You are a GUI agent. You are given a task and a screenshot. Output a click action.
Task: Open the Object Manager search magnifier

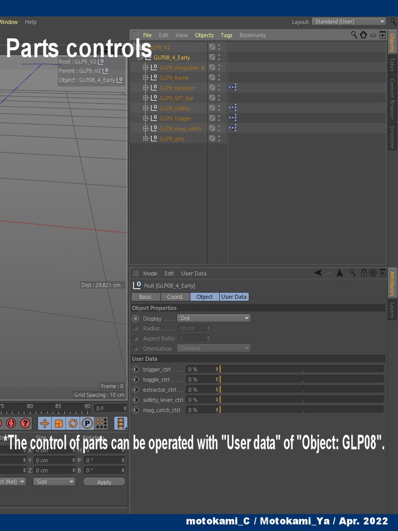point(354,35)
